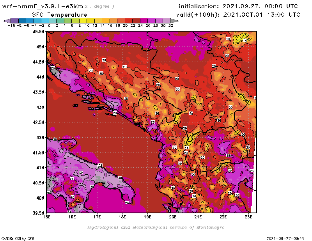The width and height of the screenshot is (312, 241).
Task: Click the legend swatch between 14 and 16
Action: pos(106,21)
